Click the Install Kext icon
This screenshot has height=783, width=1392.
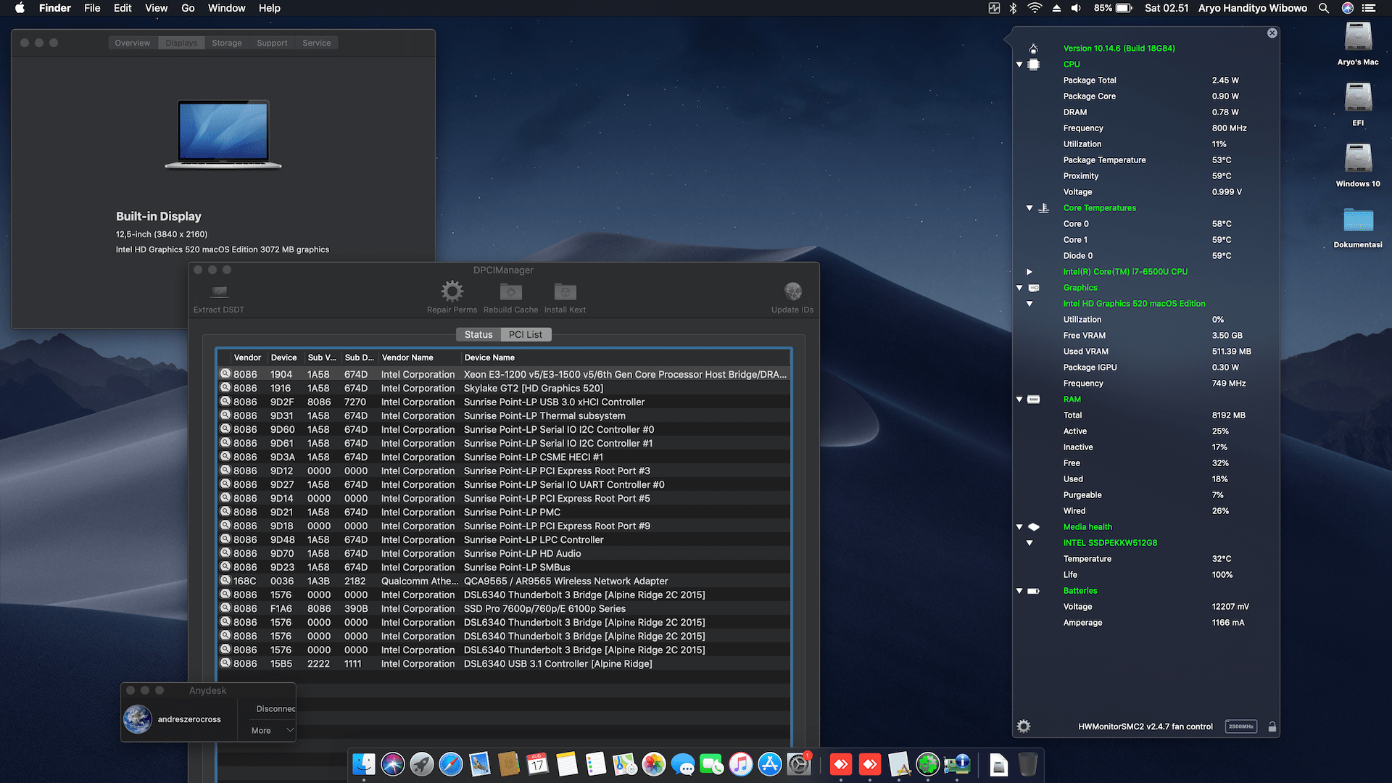(x=565, y=291)
